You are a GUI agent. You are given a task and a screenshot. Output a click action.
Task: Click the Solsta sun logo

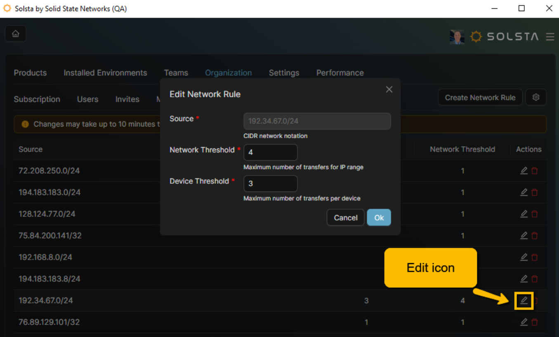[x=476, y=37]
